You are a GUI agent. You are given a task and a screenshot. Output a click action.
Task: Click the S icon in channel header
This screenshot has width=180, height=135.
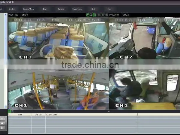click(x=100, y=15)
